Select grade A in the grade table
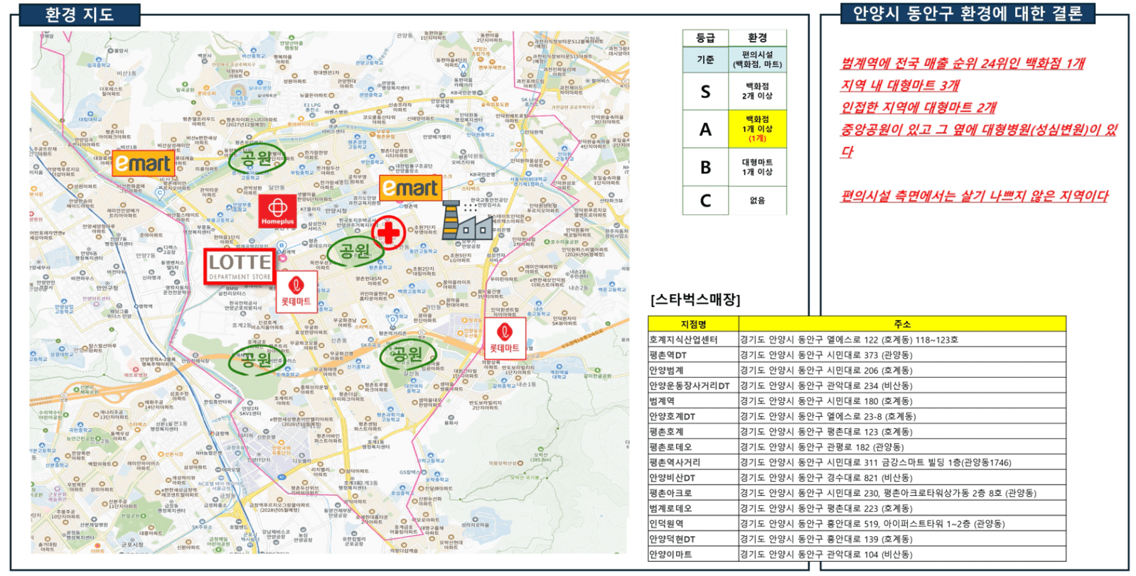Viewport: 1136px width, 576px height. tap(705, 129)
